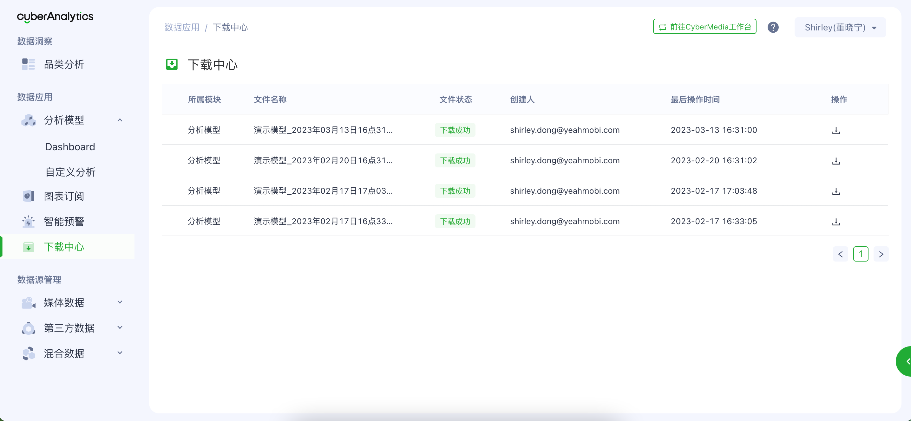Open the Shirley(董晓宁) user dropdown
The image size is (911, 421).
click(840, 27)
